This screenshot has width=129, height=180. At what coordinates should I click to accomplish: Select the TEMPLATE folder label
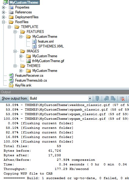[29, 27]
